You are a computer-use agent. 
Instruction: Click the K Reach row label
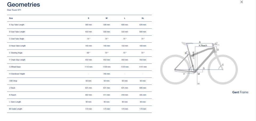[13, 95]
